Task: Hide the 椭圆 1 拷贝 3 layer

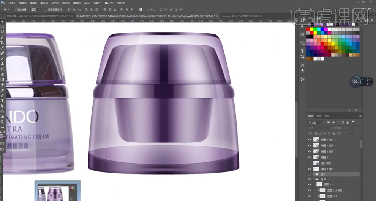Action: [309, 140]
